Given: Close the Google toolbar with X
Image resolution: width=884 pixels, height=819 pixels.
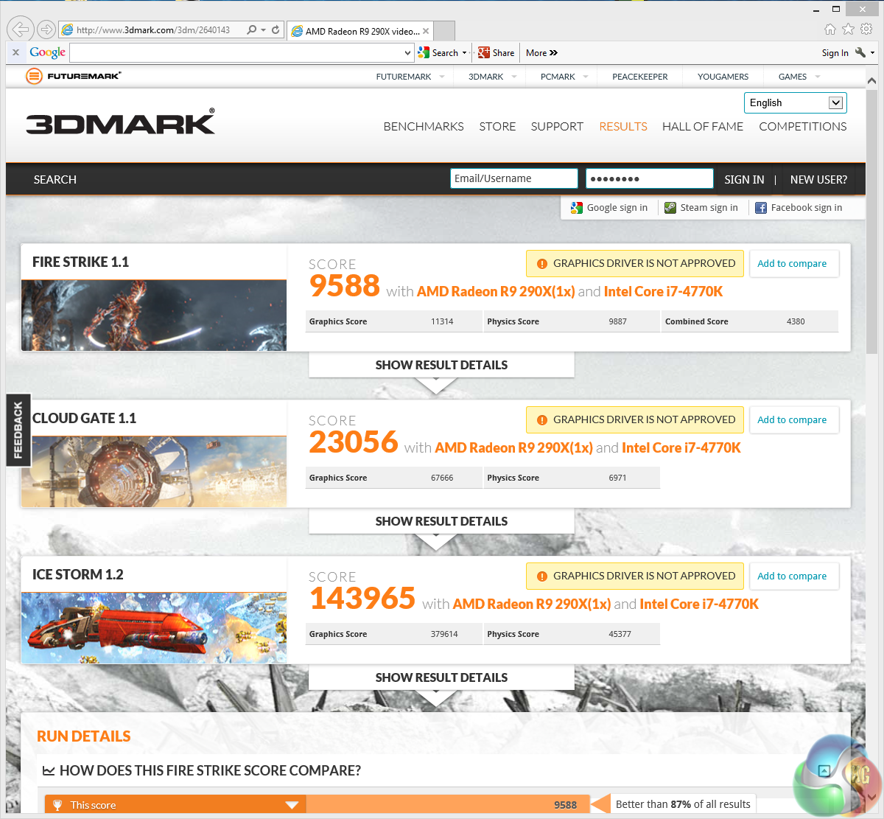Looking at the screenshot, I should (x=15, y=52).
